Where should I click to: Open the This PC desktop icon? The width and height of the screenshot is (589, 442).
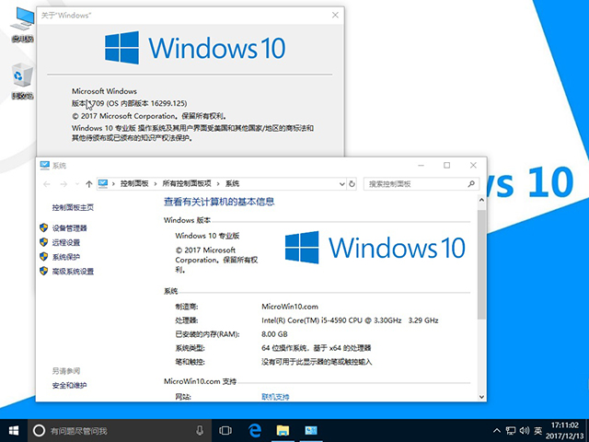[x=22, y=25]
